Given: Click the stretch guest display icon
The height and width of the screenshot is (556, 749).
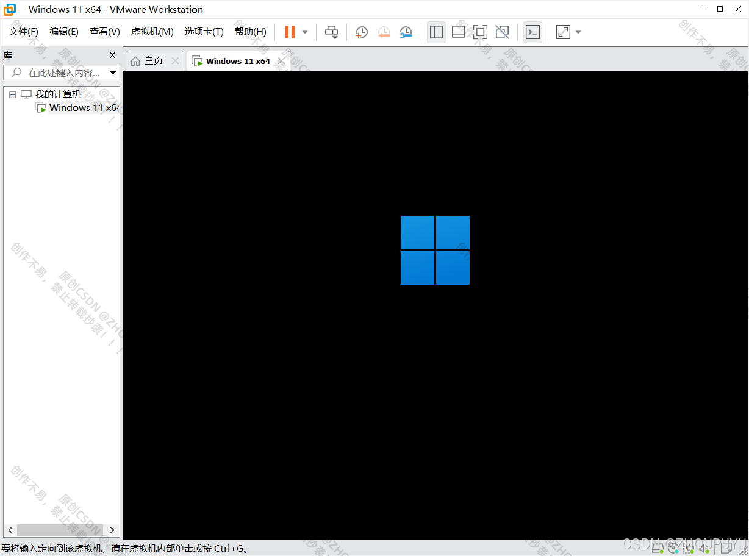Looking at the screenshot, I should pos(563,32).
